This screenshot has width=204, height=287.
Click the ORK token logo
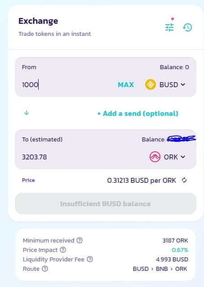(x=155, y=157)
